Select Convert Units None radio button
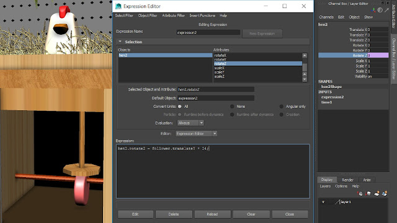 point(232,107)
